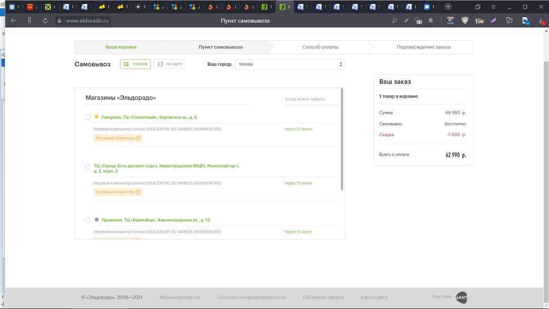Open the Мобильная версия footer link
The width and height of the screenshot is (549, 309).
pyautogui.click(x=178, y=297)
